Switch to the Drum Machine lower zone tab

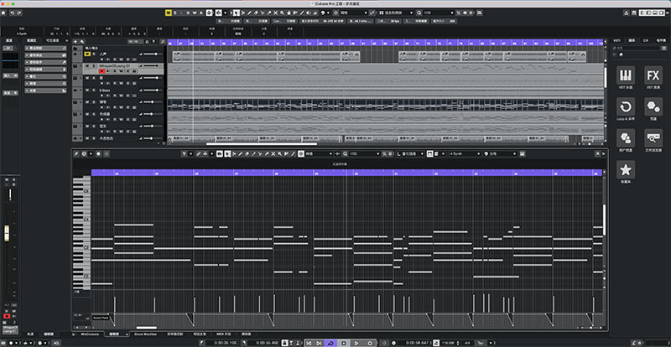[x=145, y=334]
